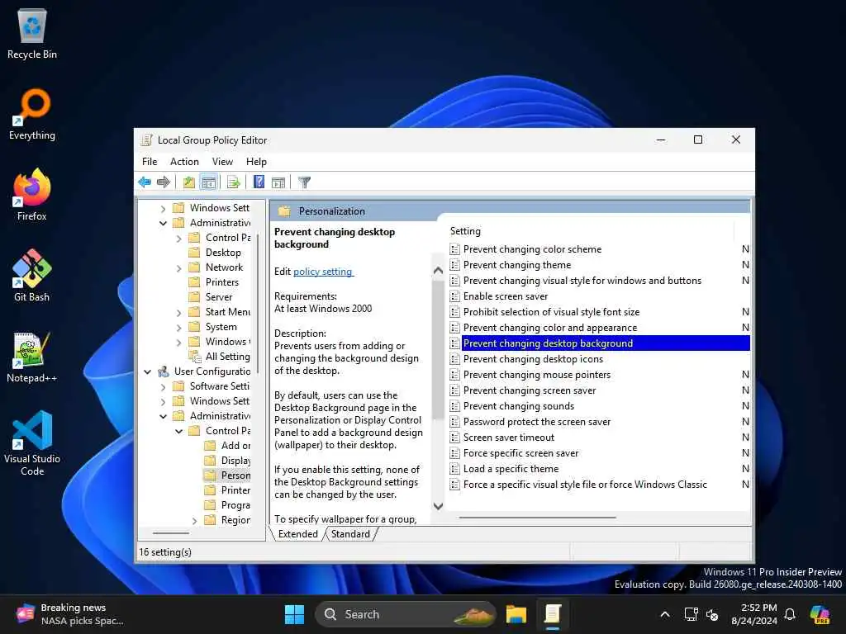Toggle Show/Hide Action Pane toolbar icon
This screenshot has width=846, height=634.
click(278, 182)
